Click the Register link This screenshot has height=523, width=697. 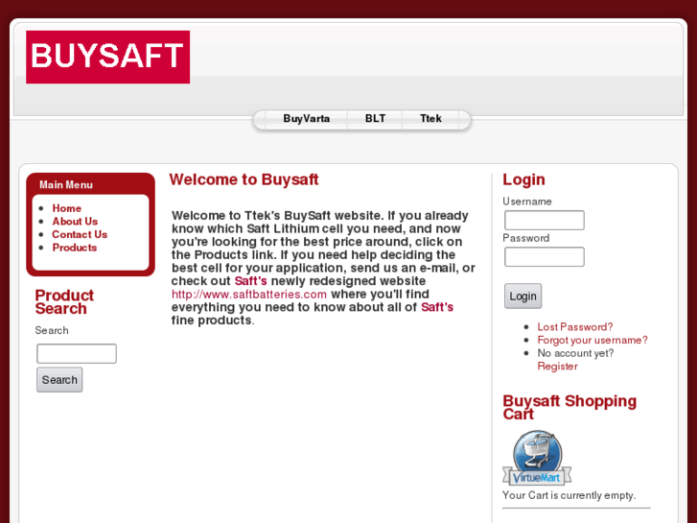pos(557,367)
